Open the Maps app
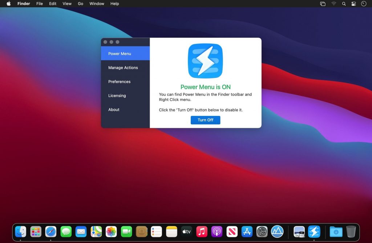 coord(96,231)
